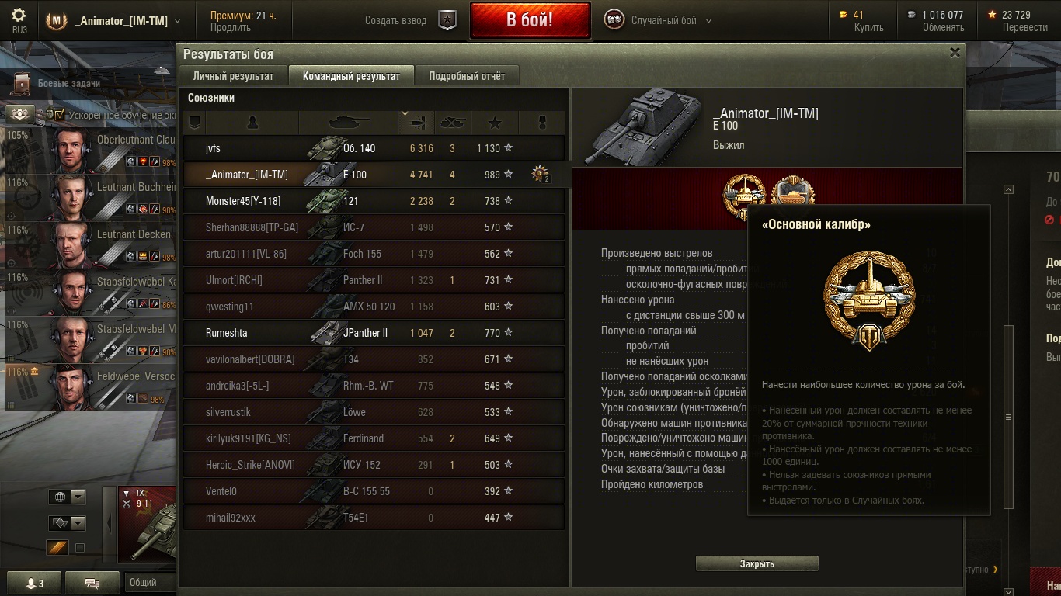The image size is (1061, 596).
Task: Toggle the checkbox beside the orange stripe icon
Action: point(79,548)
